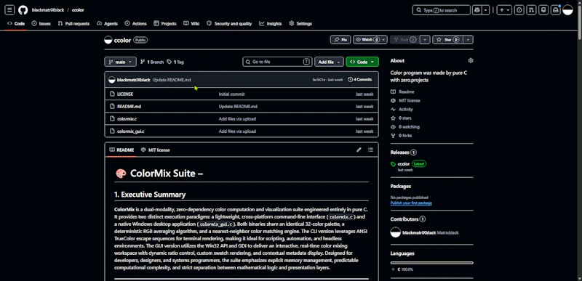Image resolution: width=582 pixels, height=281 pixels.
Task: Click the C language usage bar
Action: click(x=431, y=263)
